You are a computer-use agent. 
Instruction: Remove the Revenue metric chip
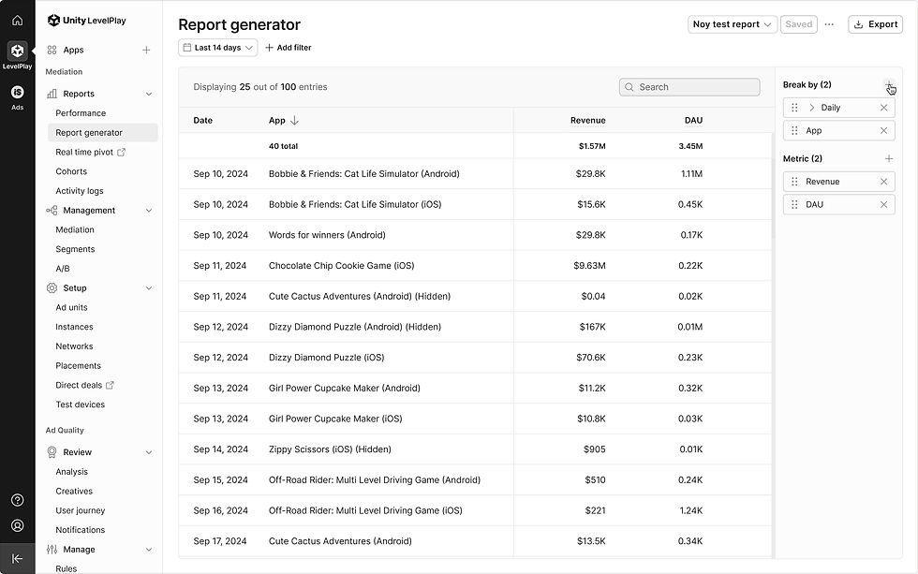click(x=884, y=182)
